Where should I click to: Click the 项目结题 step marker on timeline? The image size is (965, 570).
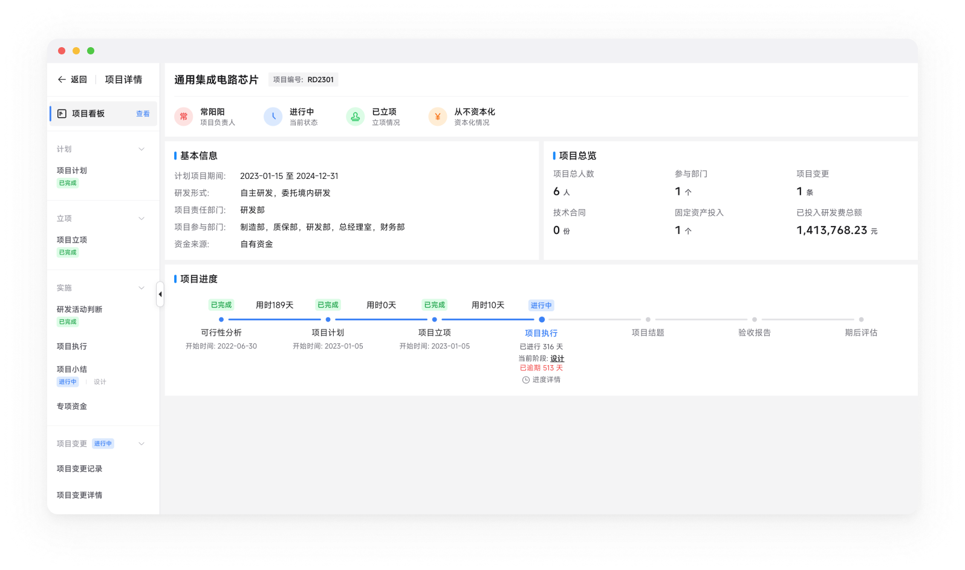(648, 319)
